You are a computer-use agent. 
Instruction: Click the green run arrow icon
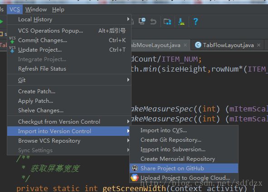[x=1, y=22]
